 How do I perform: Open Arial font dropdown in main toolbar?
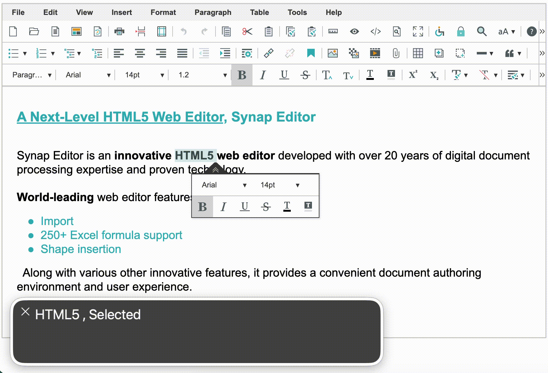pos(88,75)
